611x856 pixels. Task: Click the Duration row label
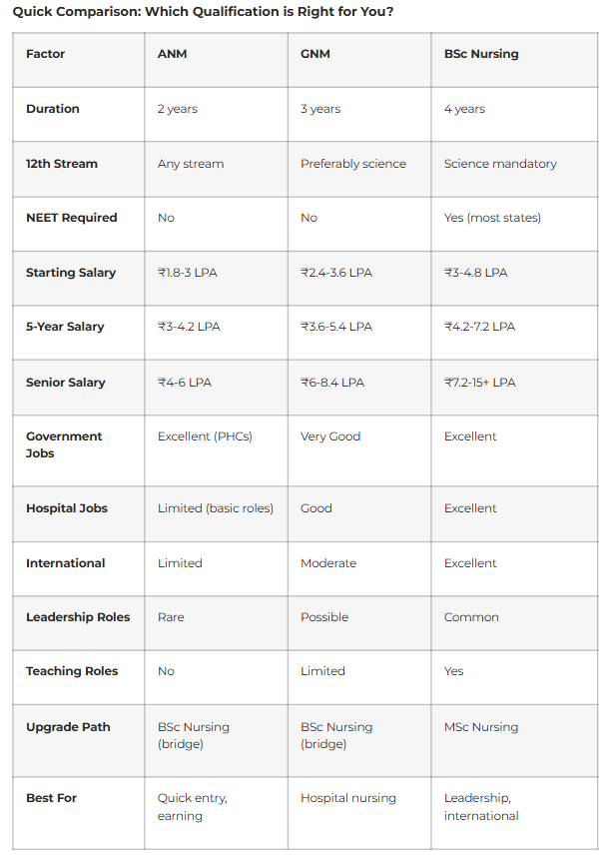tap(53, 109)
